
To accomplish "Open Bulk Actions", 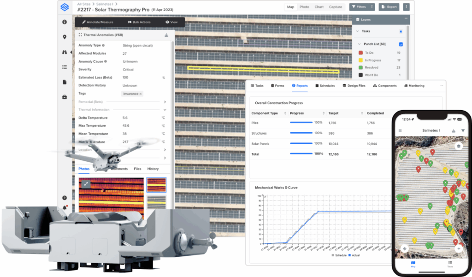I will pos(139,22).
